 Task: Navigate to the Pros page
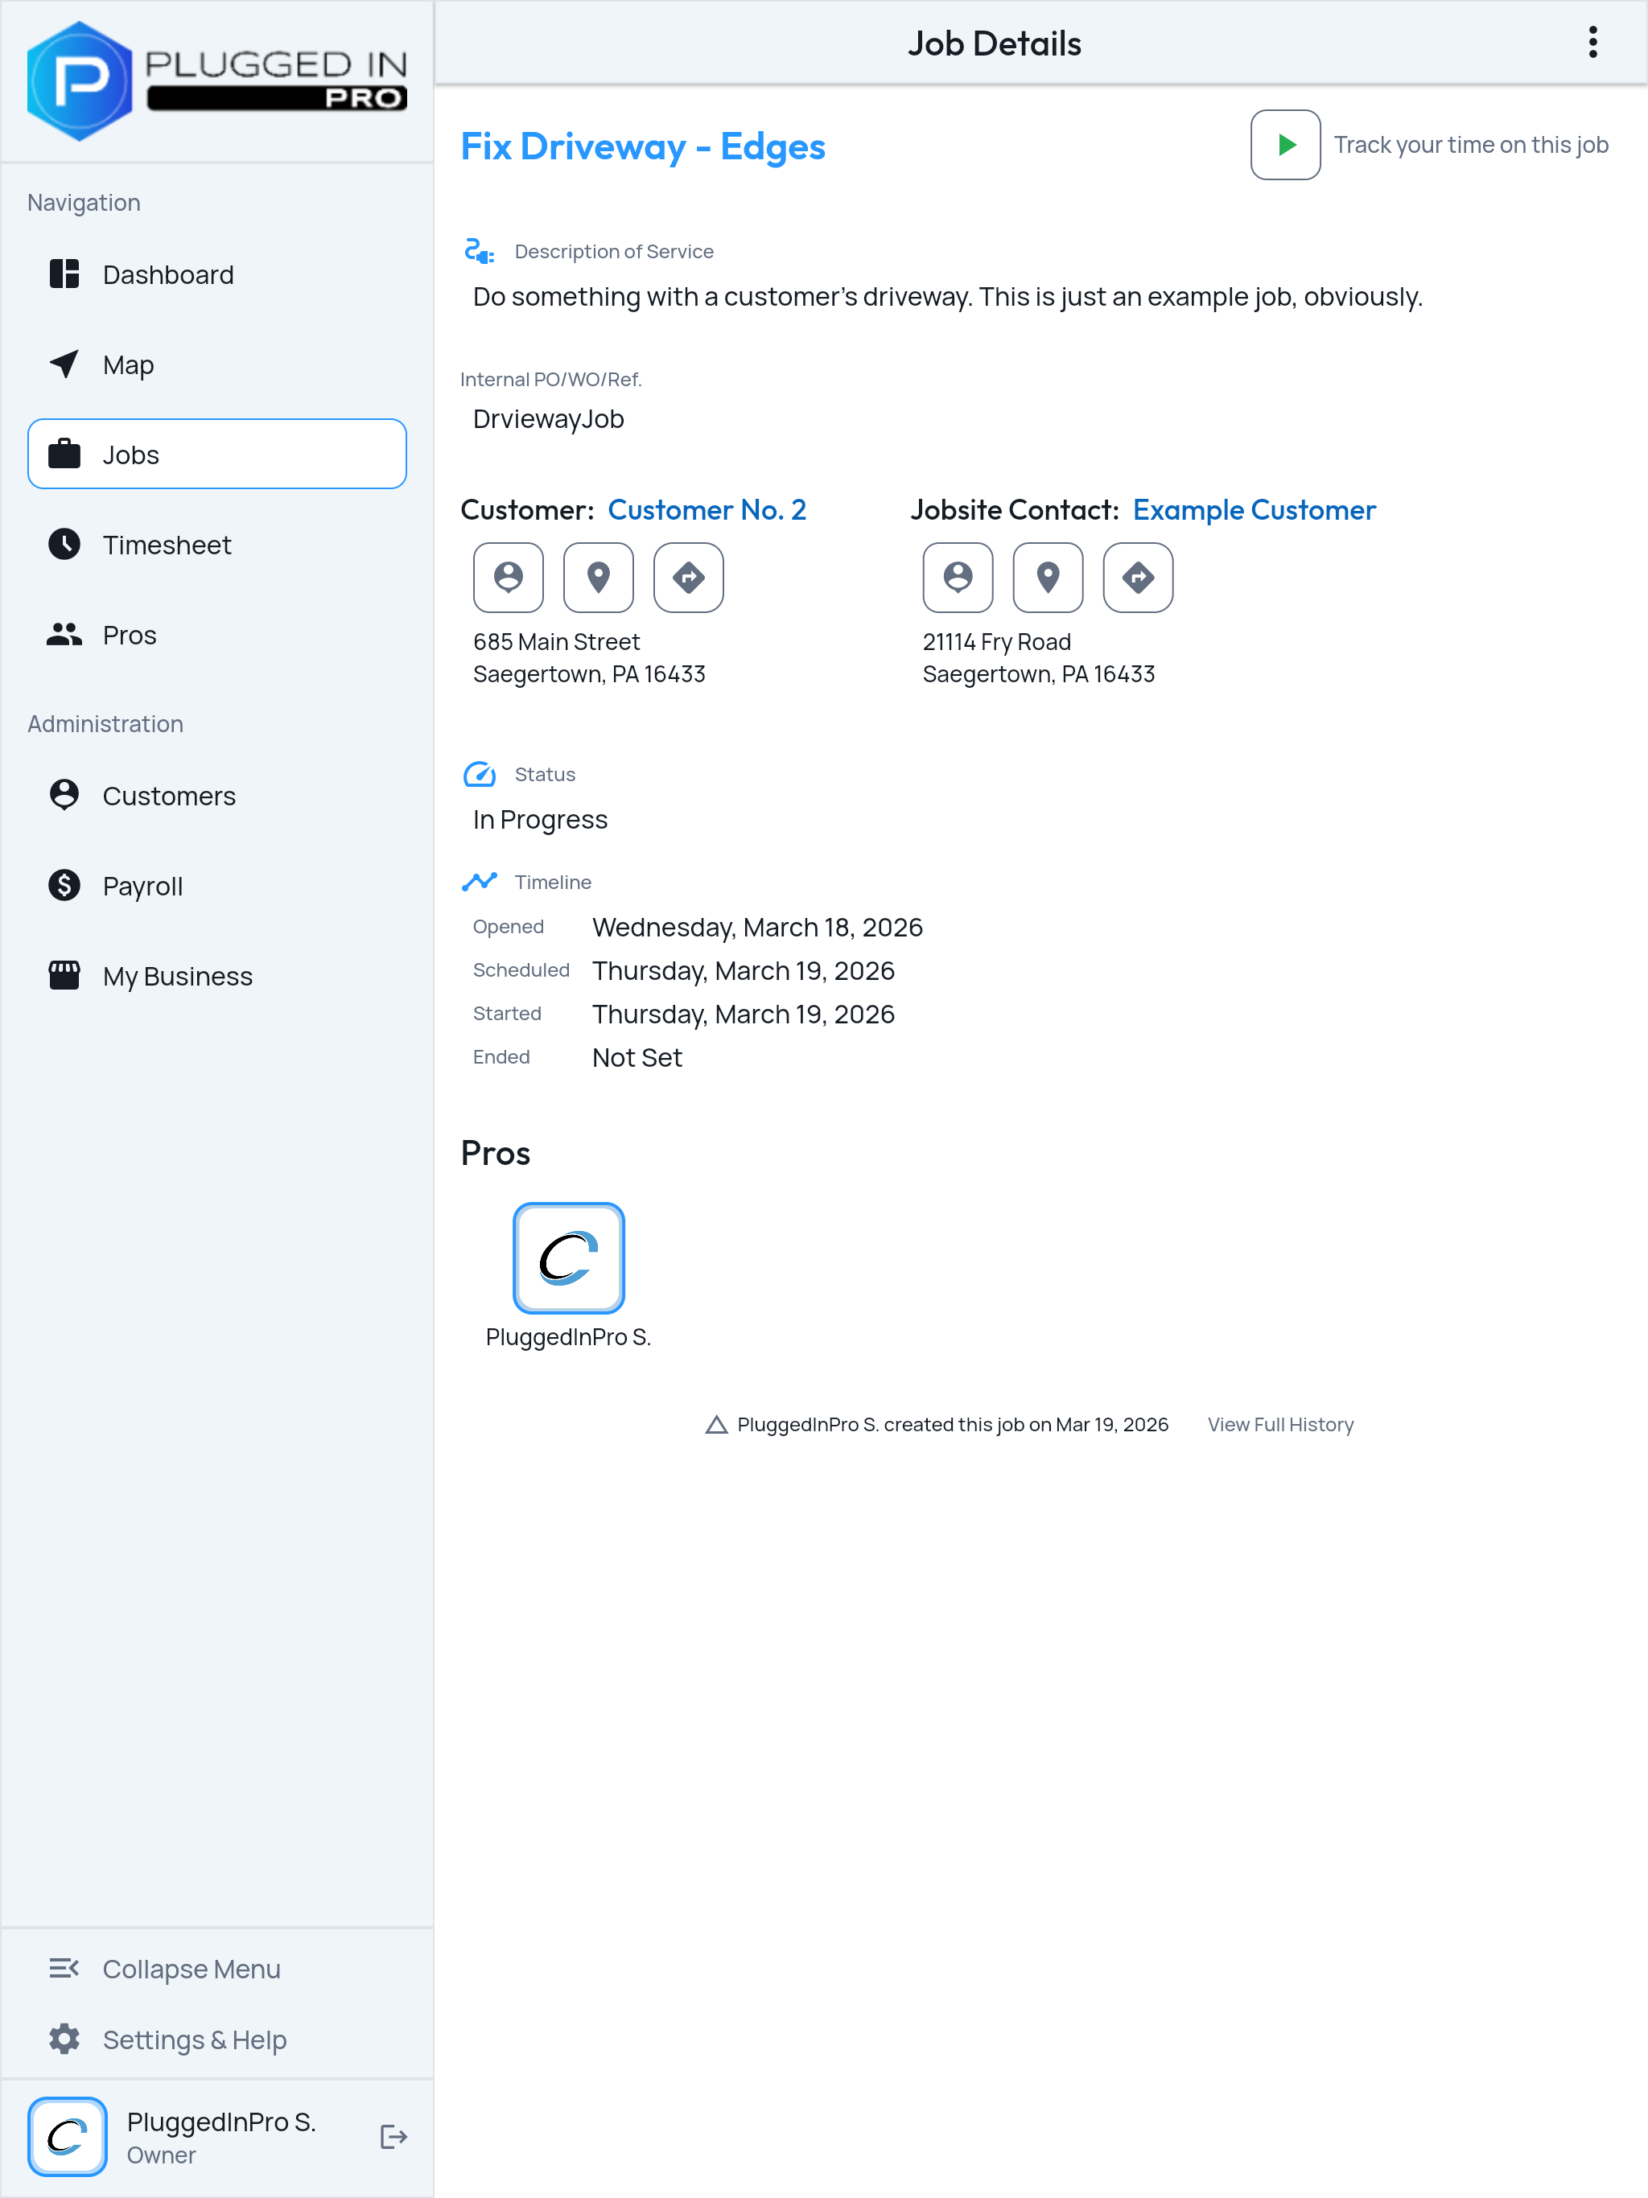pos(216,635)
